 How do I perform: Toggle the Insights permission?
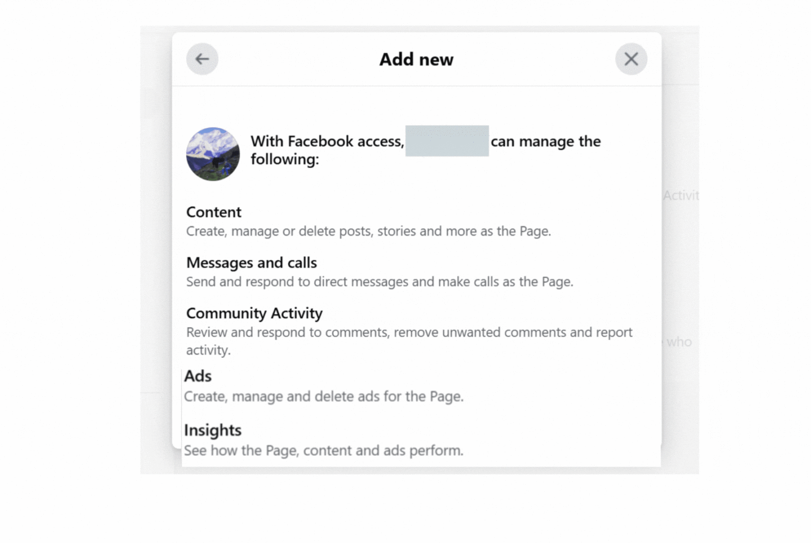coord(213,430)
